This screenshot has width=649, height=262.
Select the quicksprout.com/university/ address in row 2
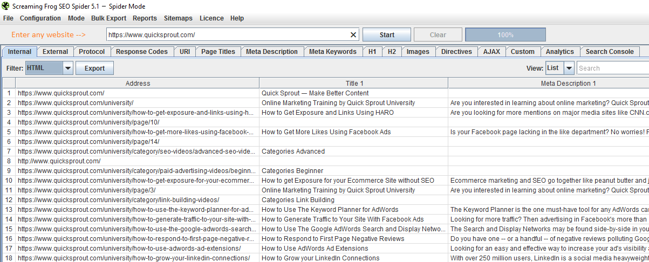[138, 103]
